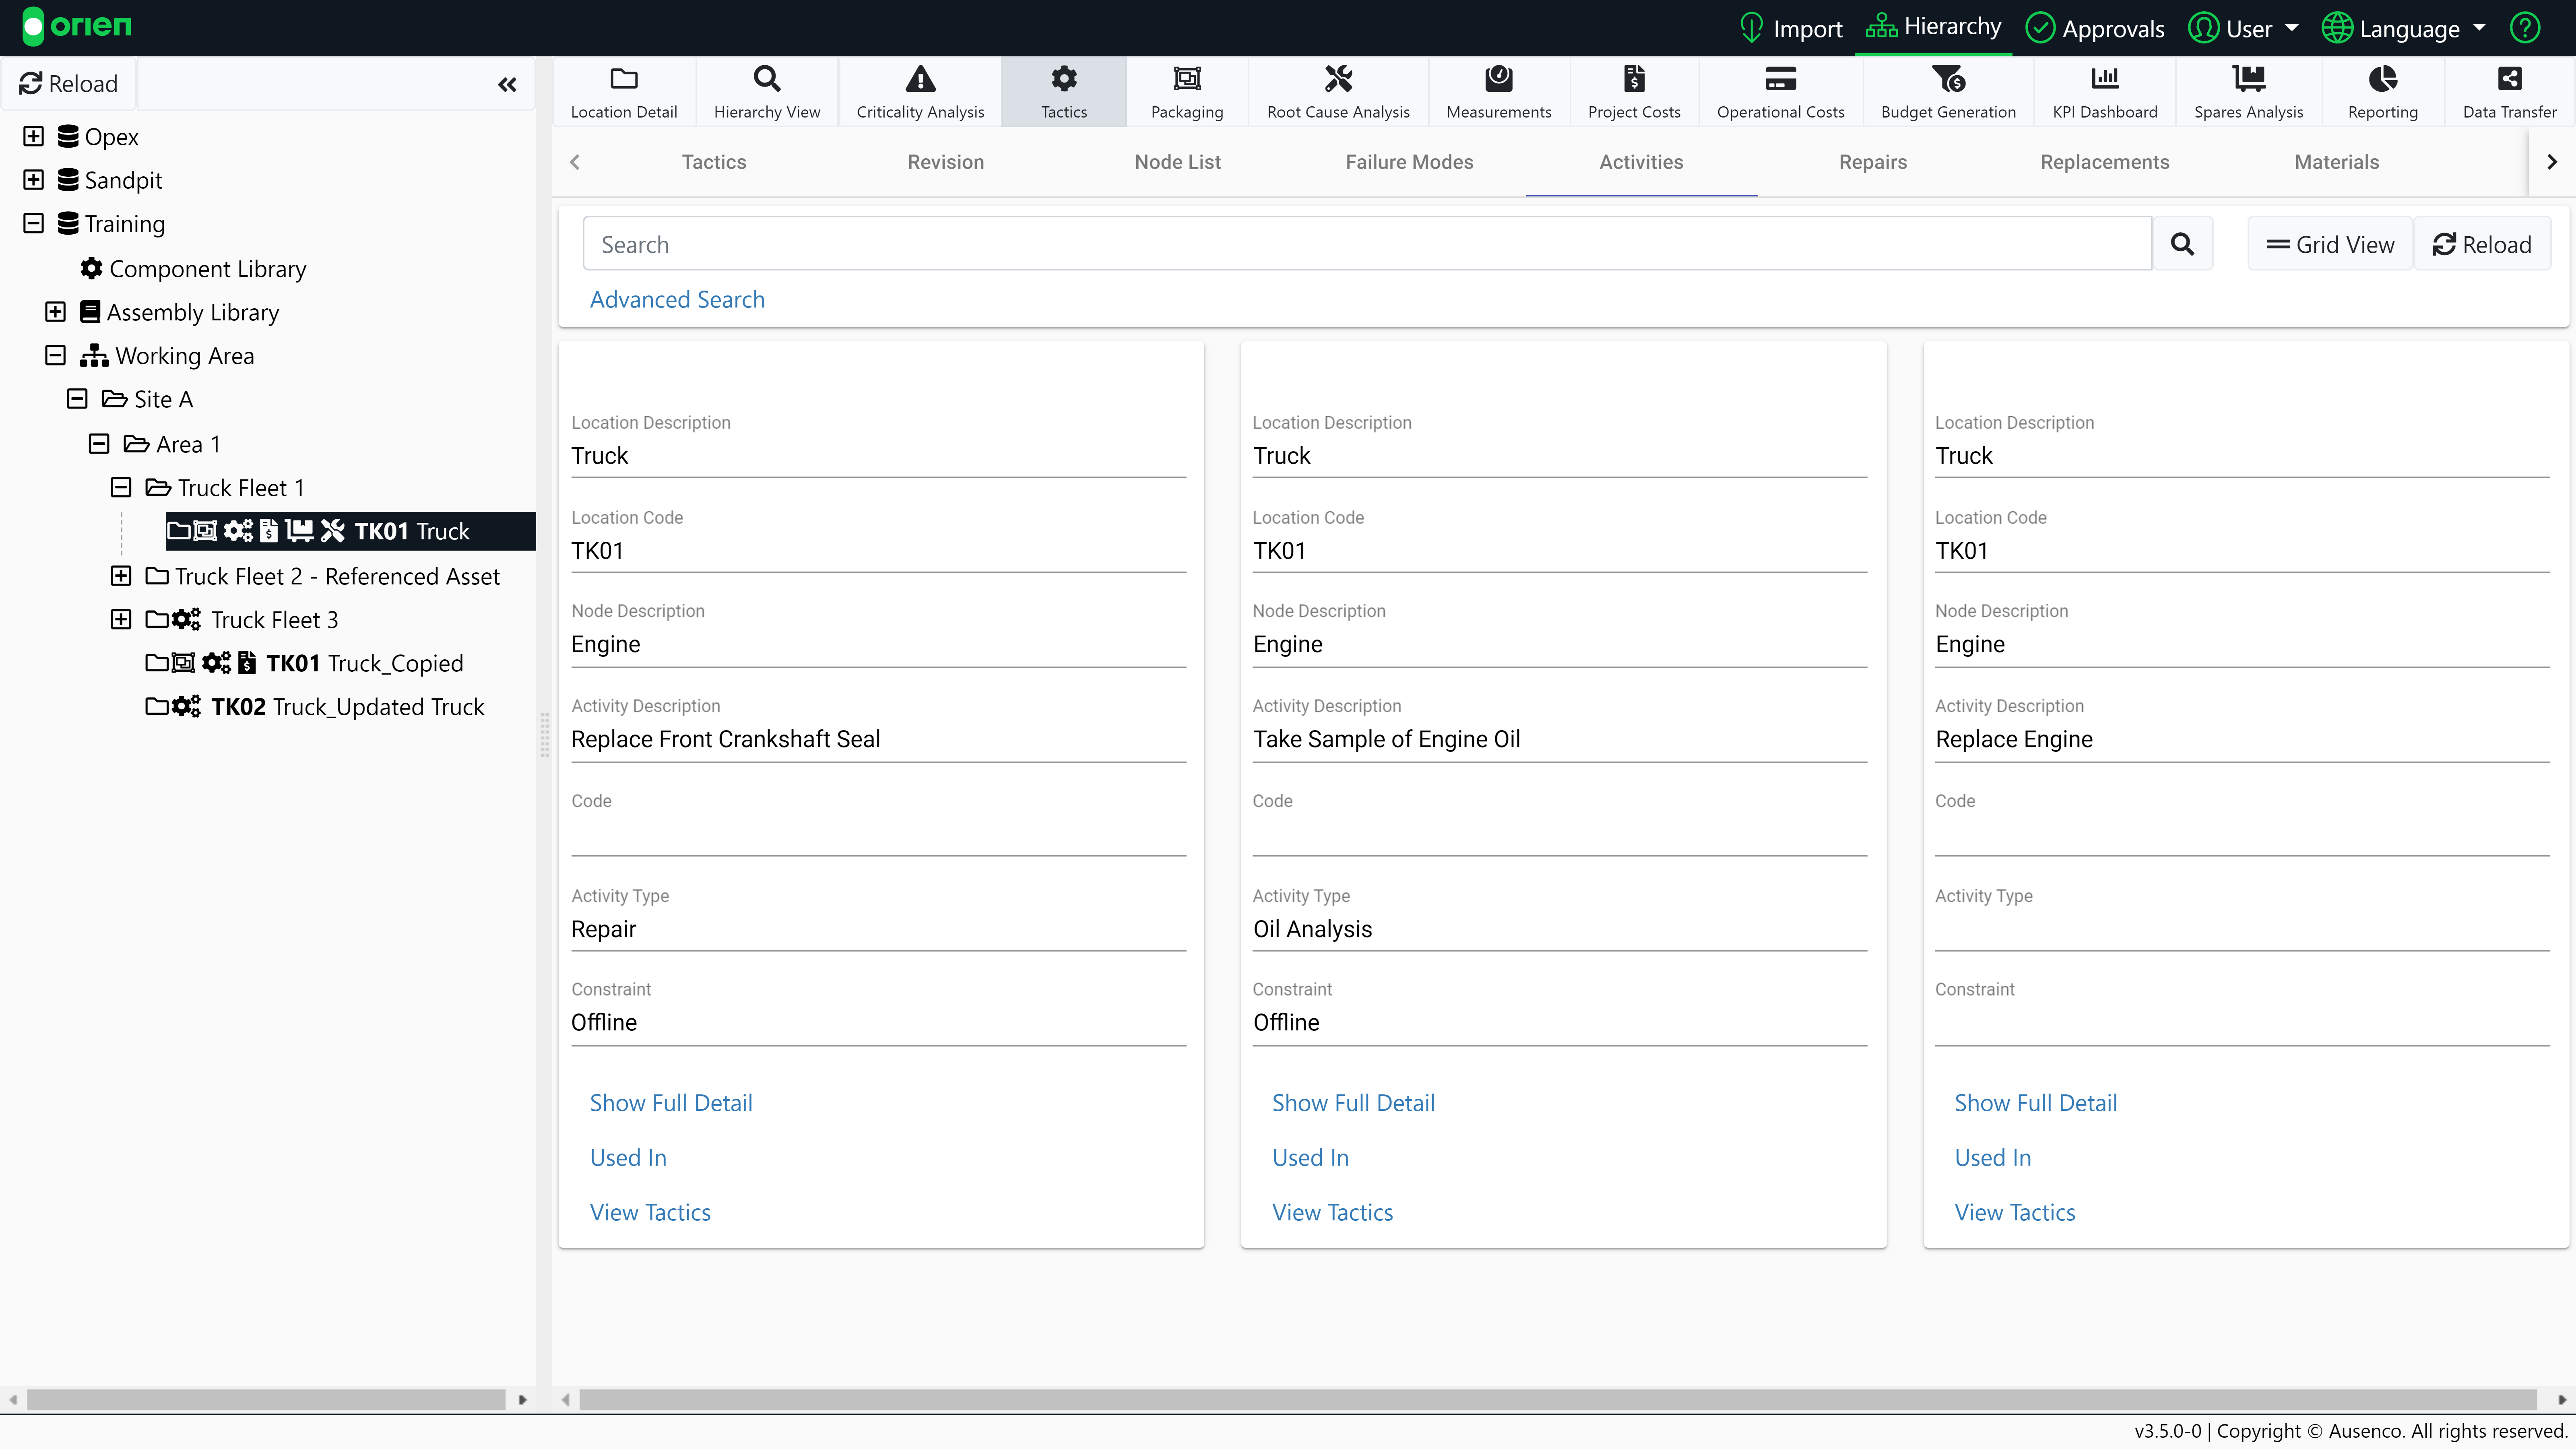
Task: Click the search magnifier button
Action: click(x=2181, y=244)
